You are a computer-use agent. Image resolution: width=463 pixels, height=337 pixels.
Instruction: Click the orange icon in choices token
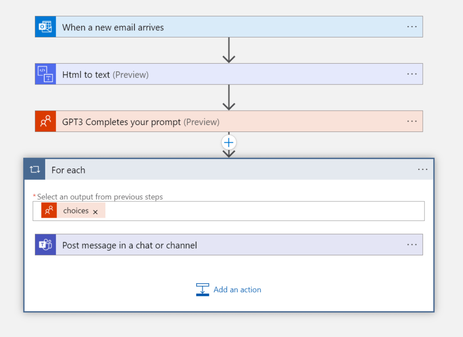[x=49, y=211]
